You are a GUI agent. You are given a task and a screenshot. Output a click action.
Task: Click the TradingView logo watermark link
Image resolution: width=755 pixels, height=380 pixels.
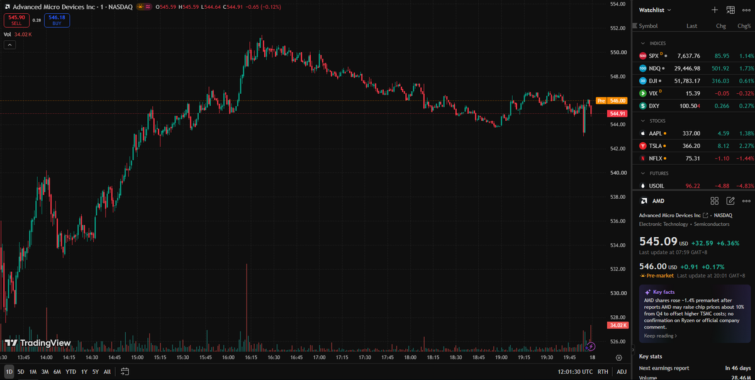coord(38,344)
